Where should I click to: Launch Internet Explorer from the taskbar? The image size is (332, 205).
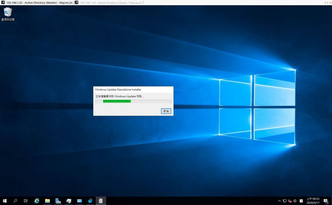click(x=37, y=201)
